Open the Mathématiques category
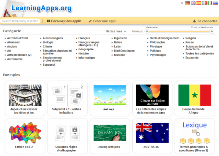The width and height of the screenshot is (219, 156). point(124,51)
